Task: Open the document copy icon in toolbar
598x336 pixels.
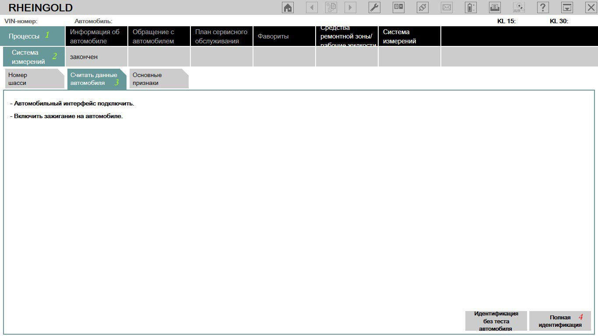Action: 331,7
